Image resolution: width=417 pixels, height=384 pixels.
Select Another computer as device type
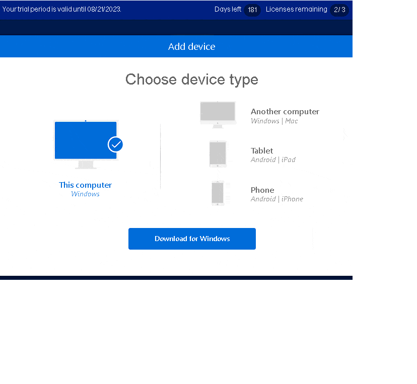click(x=285, y=111)
